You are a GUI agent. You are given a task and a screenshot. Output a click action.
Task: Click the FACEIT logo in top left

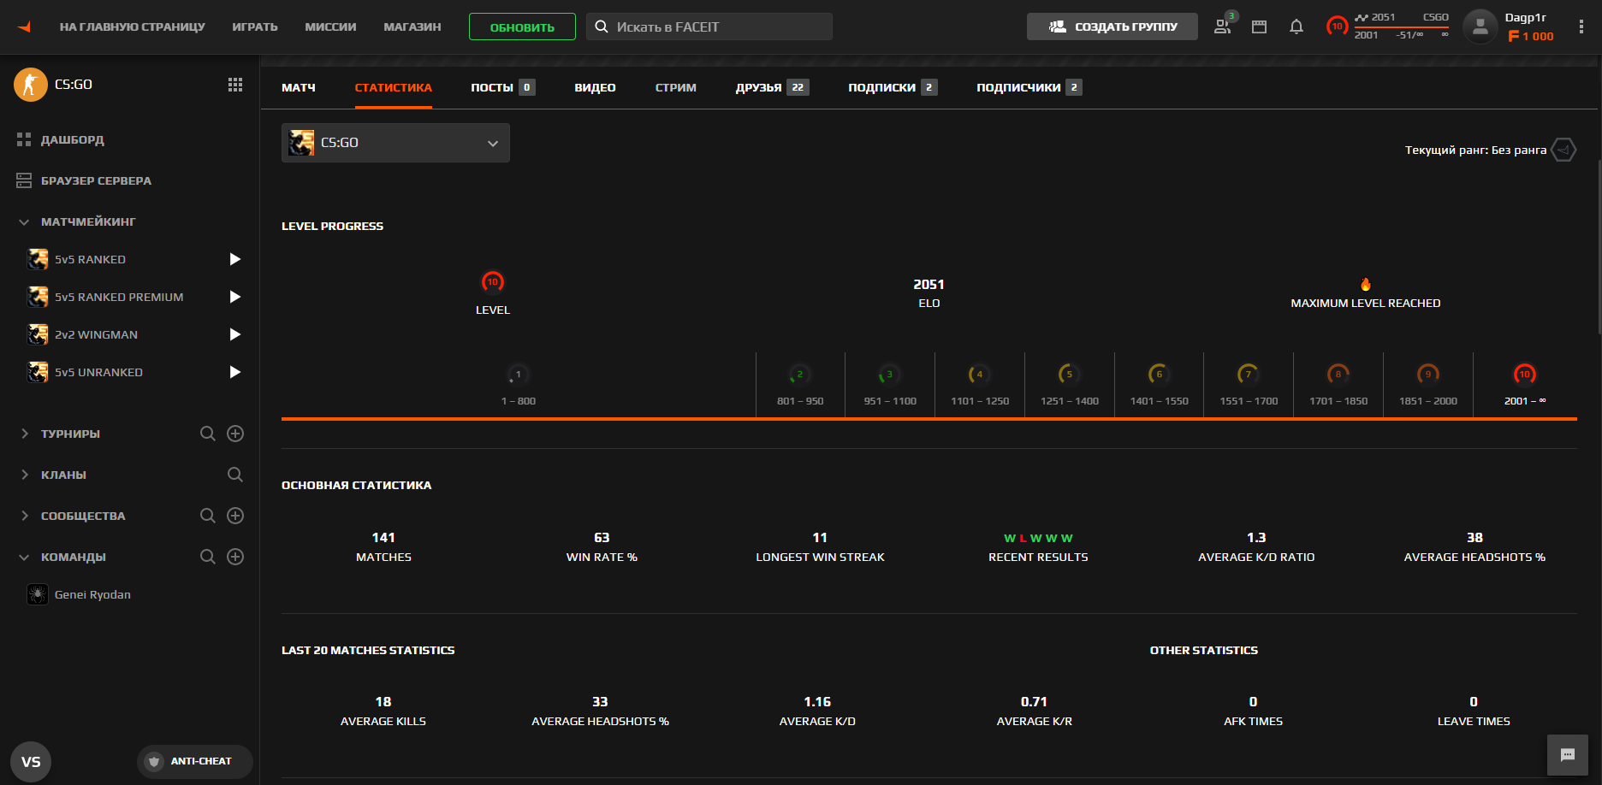24,27
